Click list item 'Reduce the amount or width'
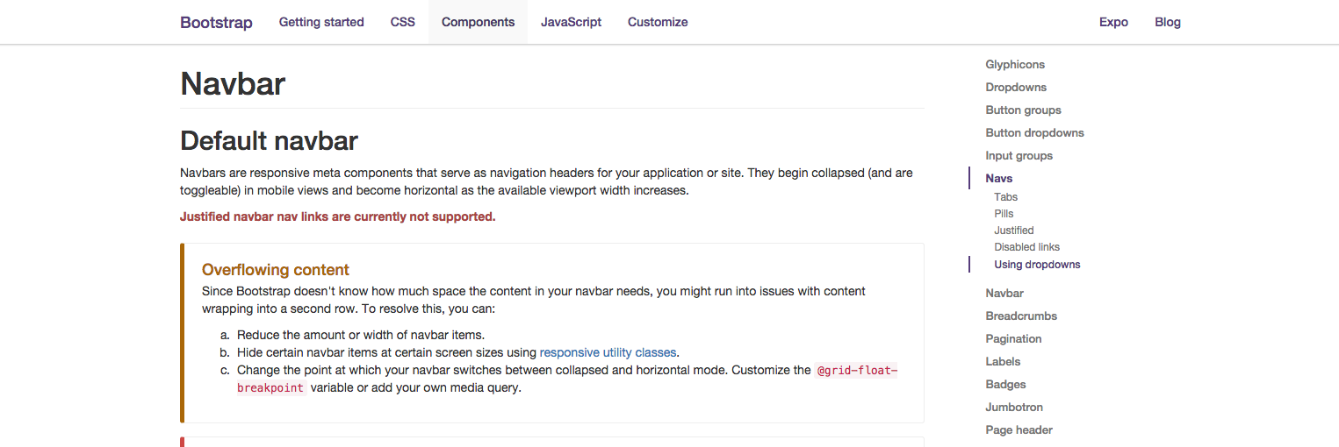The width and height of the screenshot is (1339, 447). 361,335
